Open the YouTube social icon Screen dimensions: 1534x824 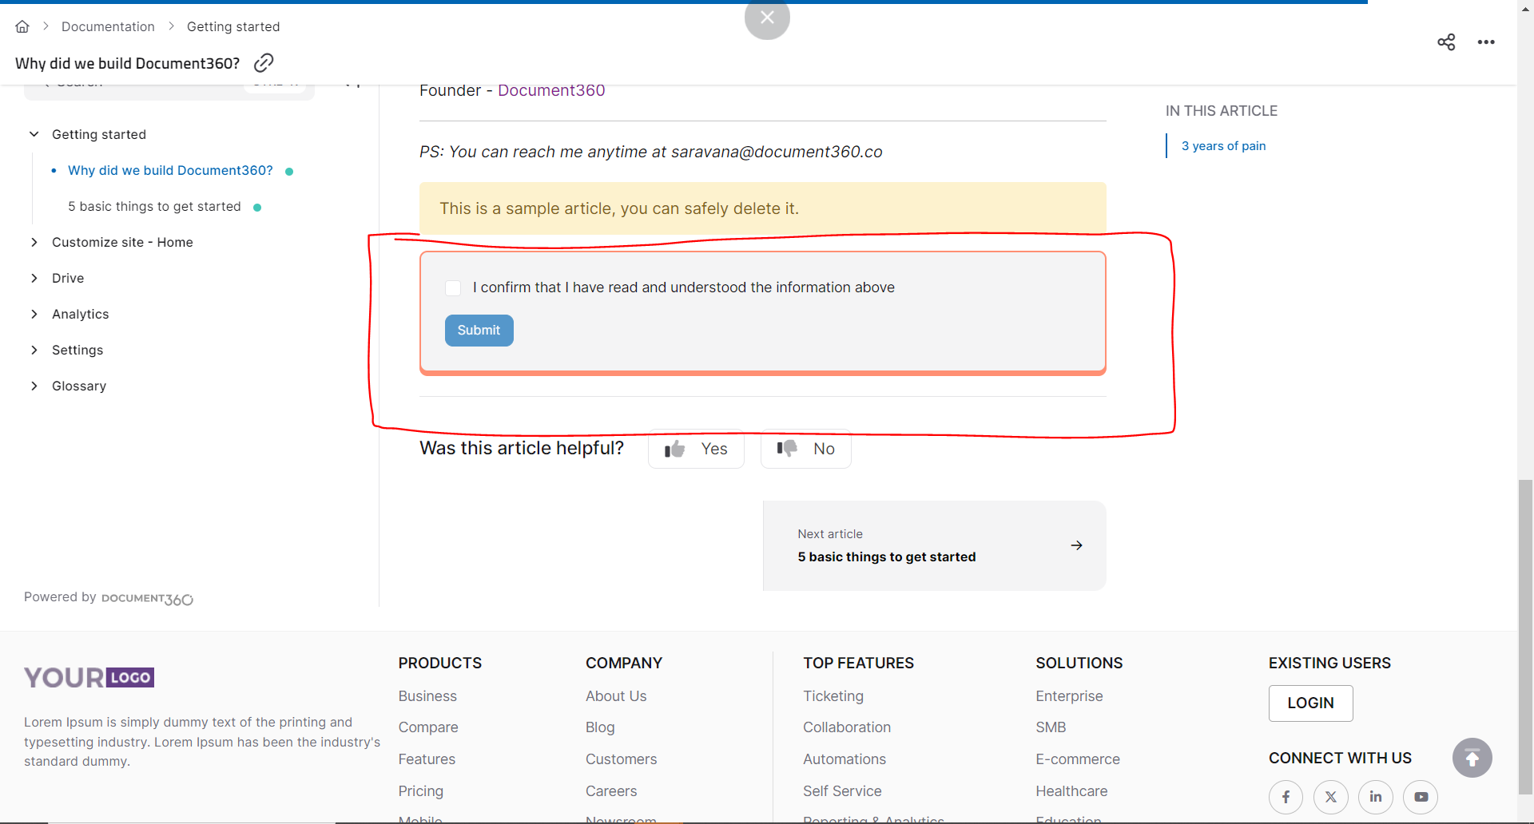click(x=1421, y=797)
